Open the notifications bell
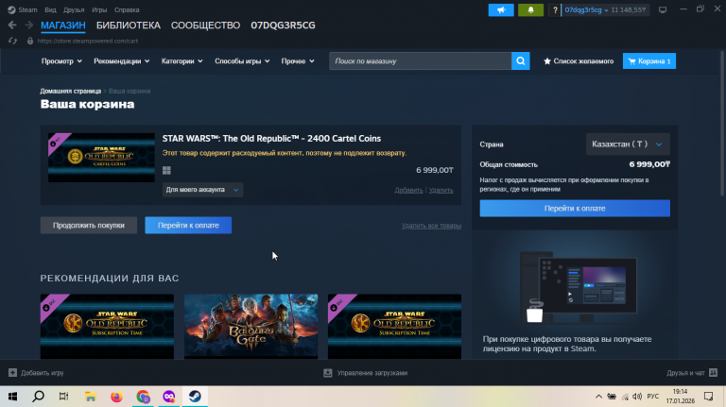 click(530, 9)
